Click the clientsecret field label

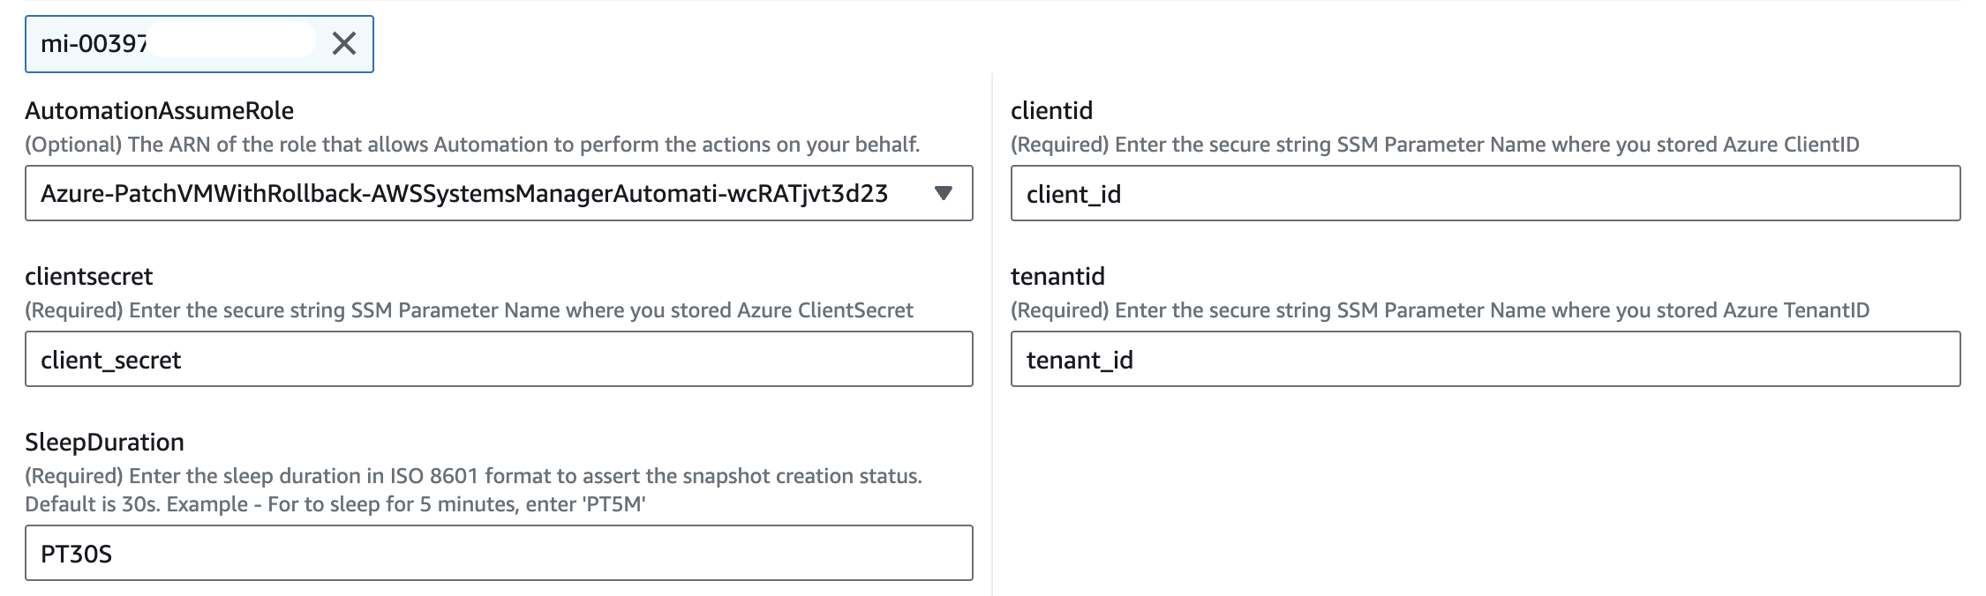[x=89, y=276]
